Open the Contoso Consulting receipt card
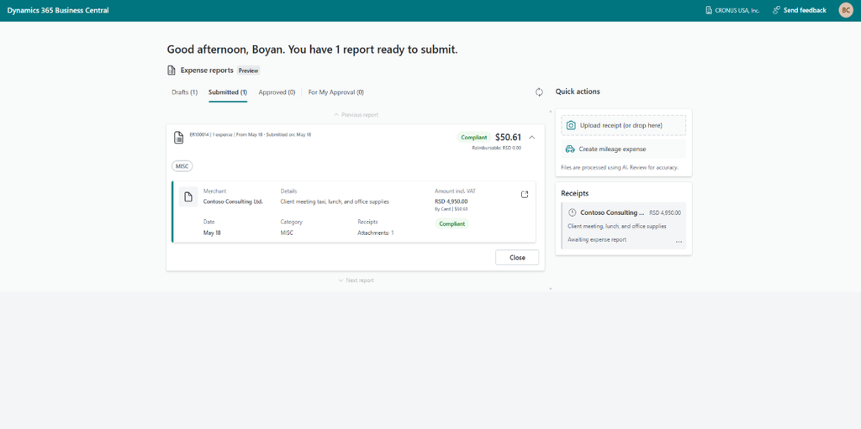The height and width of the screenshot is (429, 861). point(623,226)
